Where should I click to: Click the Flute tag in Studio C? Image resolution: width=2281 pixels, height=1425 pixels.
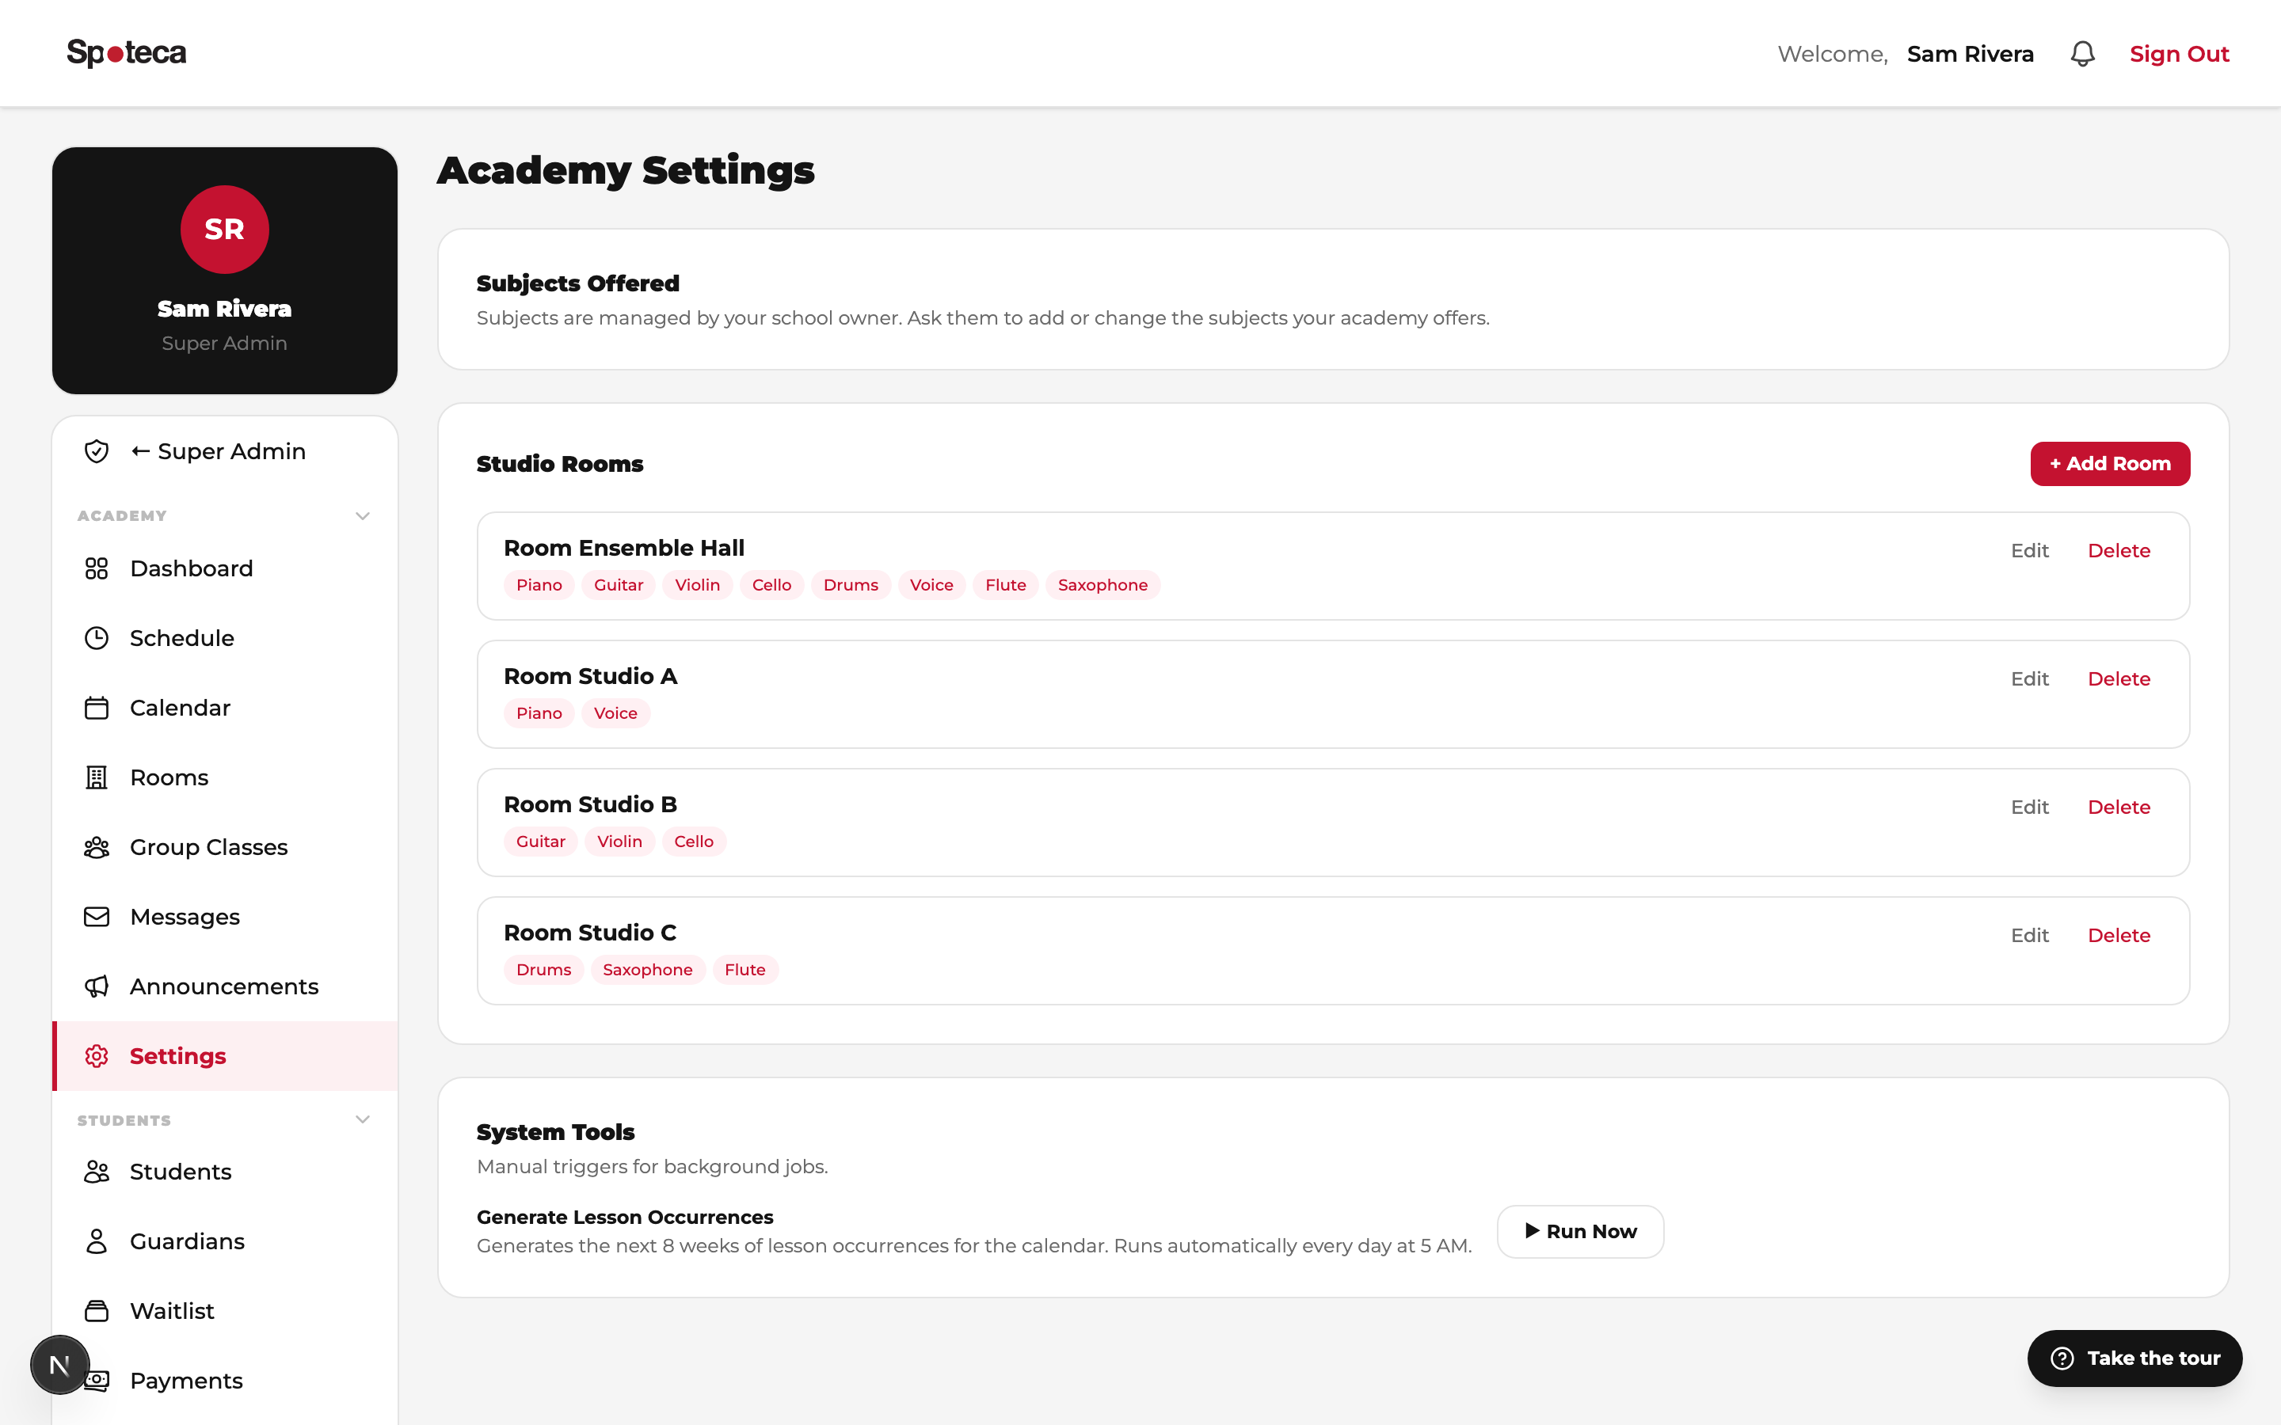[x=744, y=970]
